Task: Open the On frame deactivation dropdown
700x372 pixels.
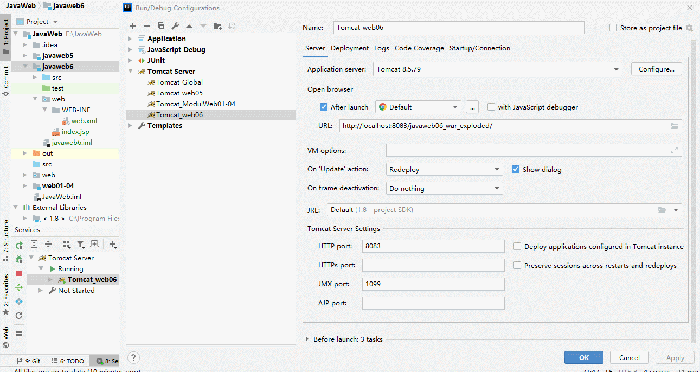Action: 445,188
